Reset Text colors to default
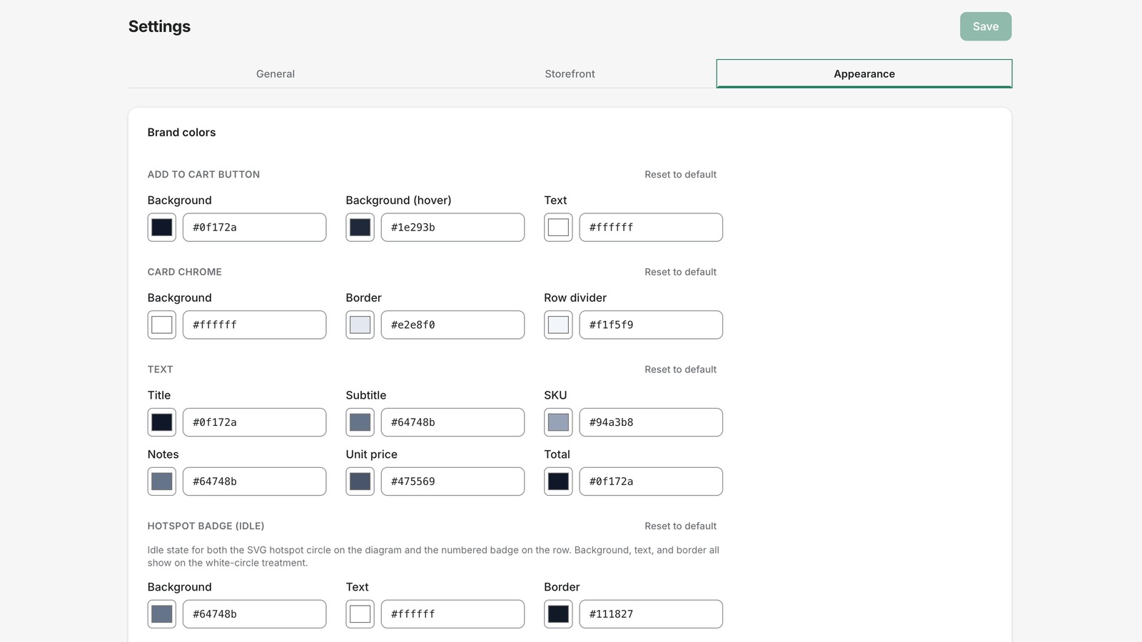 680,370
